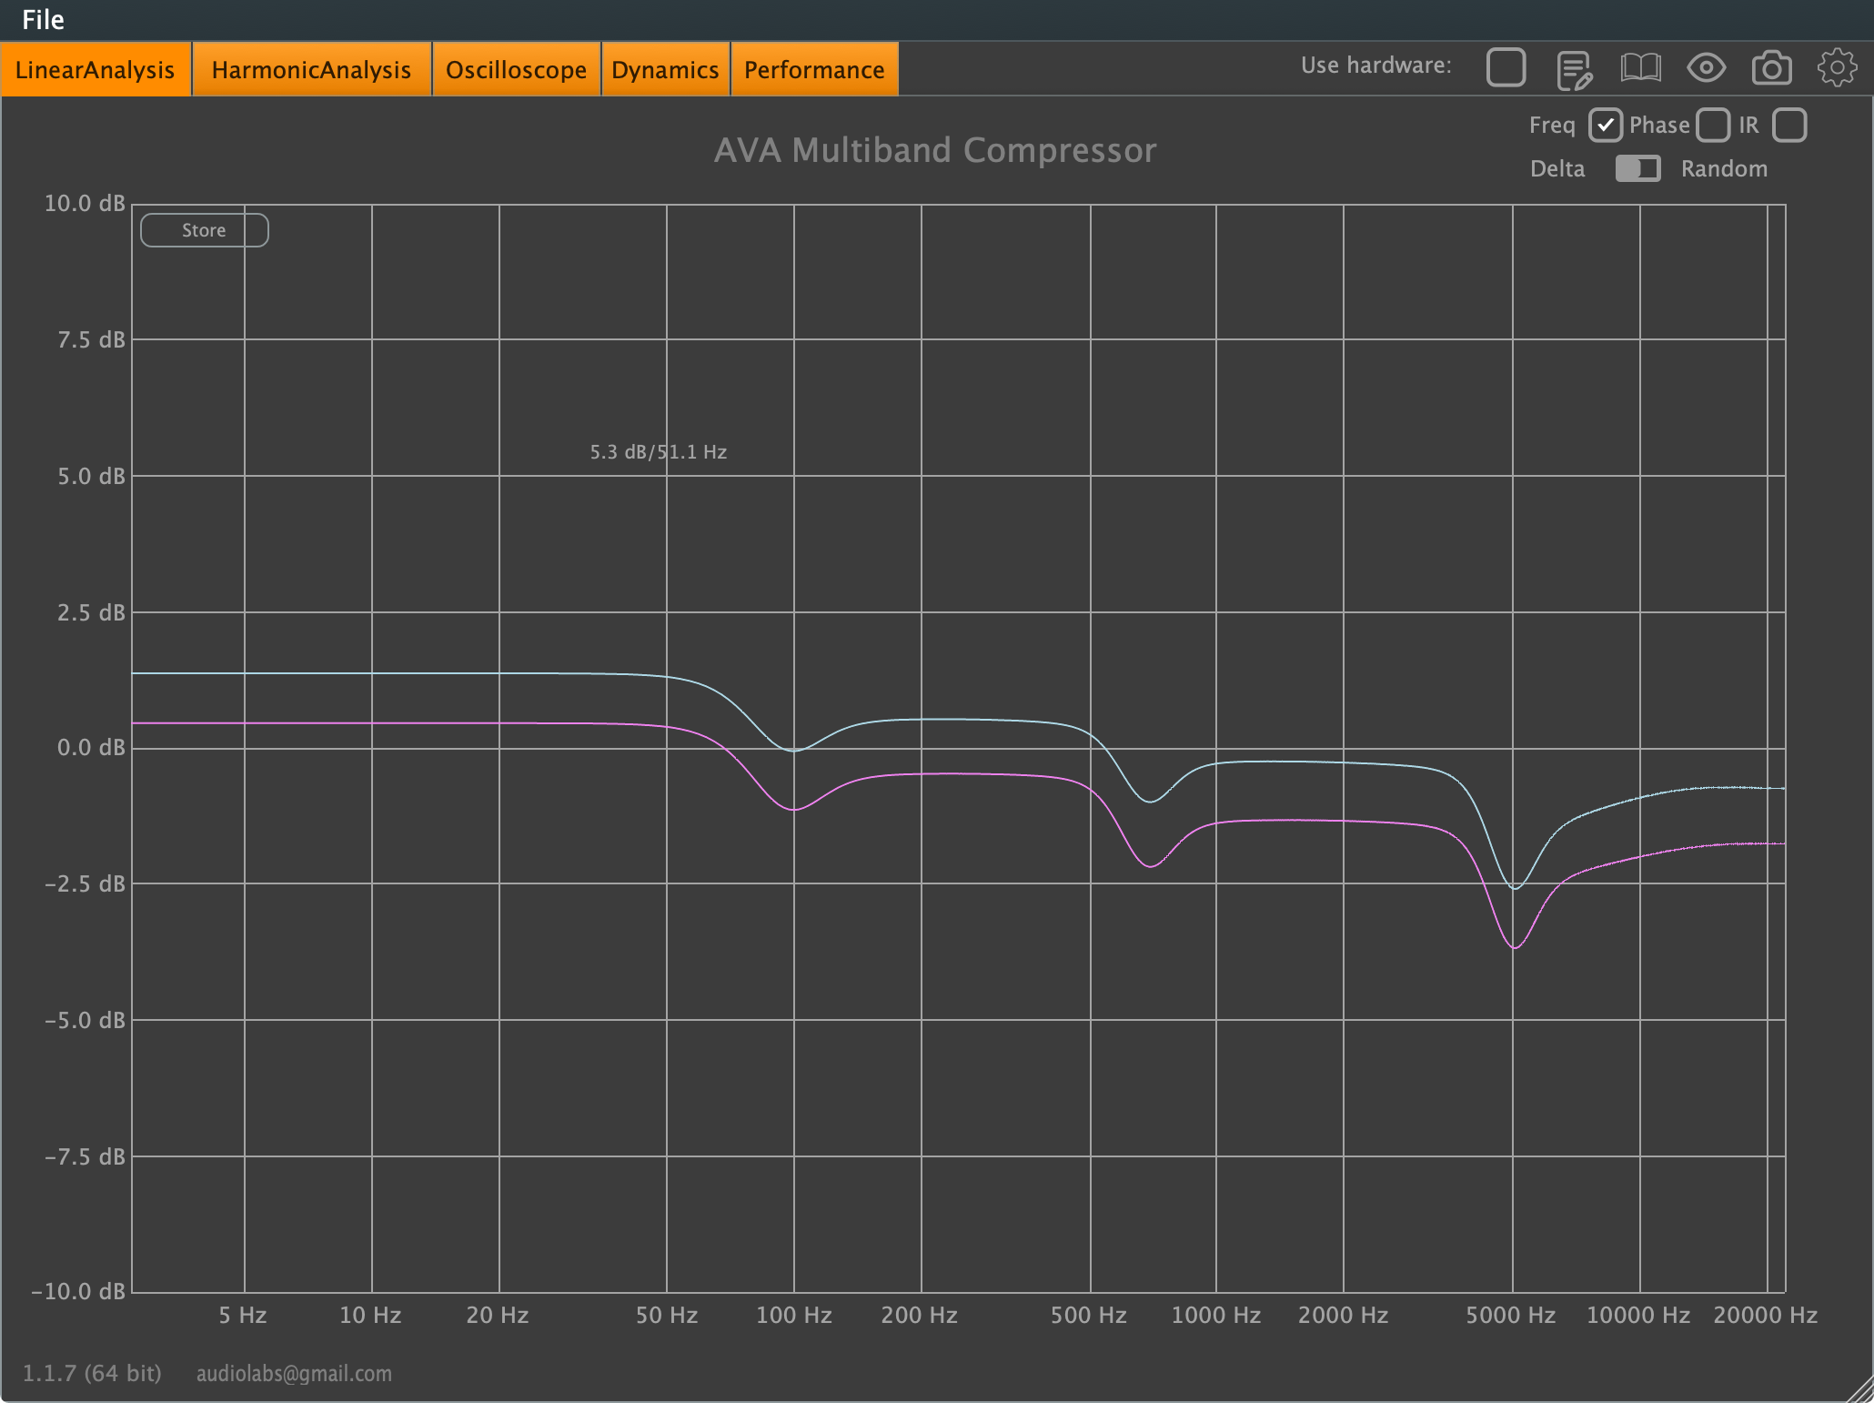Uncheck the Freq checkbox

coord(1606,125)
